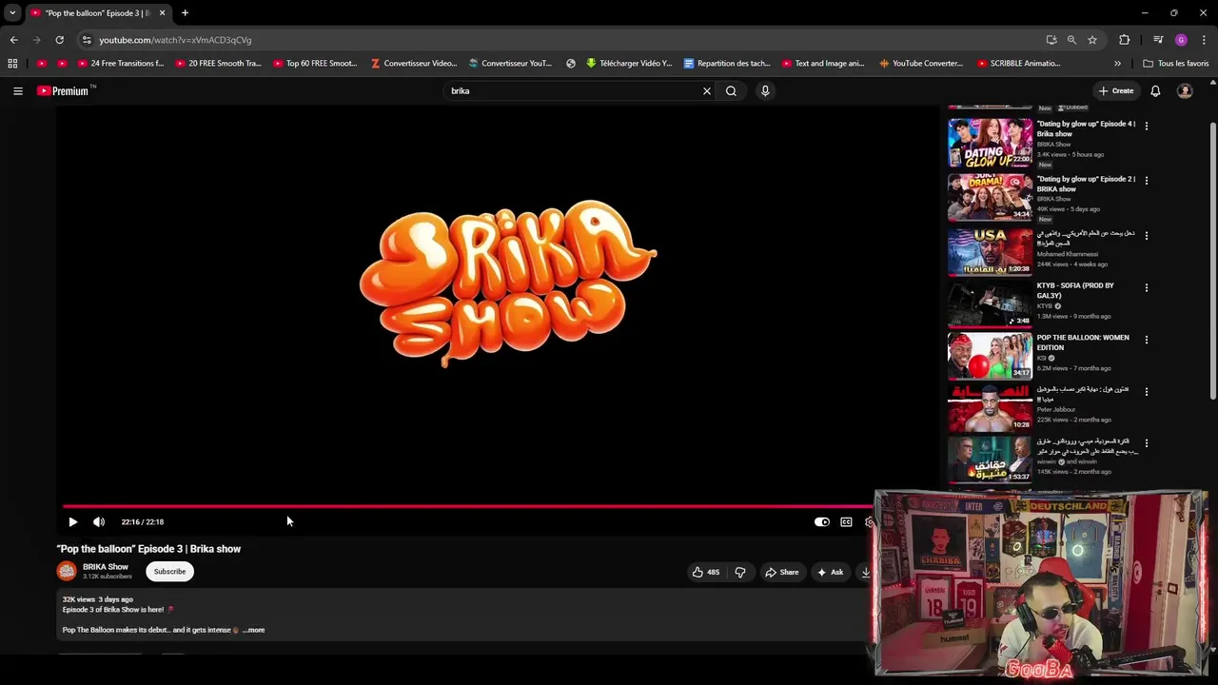Open apps grid in bookmarks bar
Image resolution: width=1218 pixels, height=685 pixels.
click(12, 64)
